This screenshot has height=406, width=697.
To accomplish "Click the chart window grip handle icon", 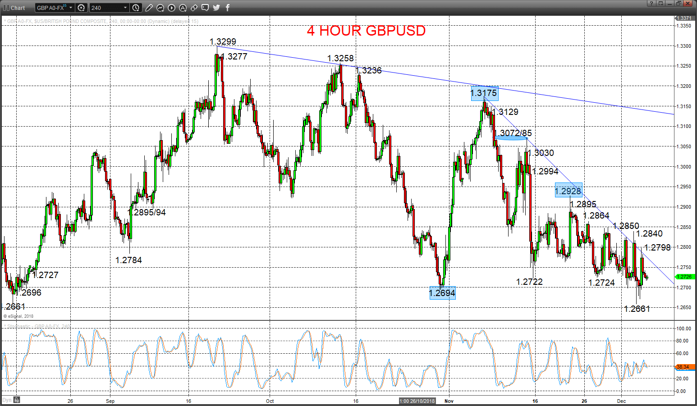I will coord(6,8).
